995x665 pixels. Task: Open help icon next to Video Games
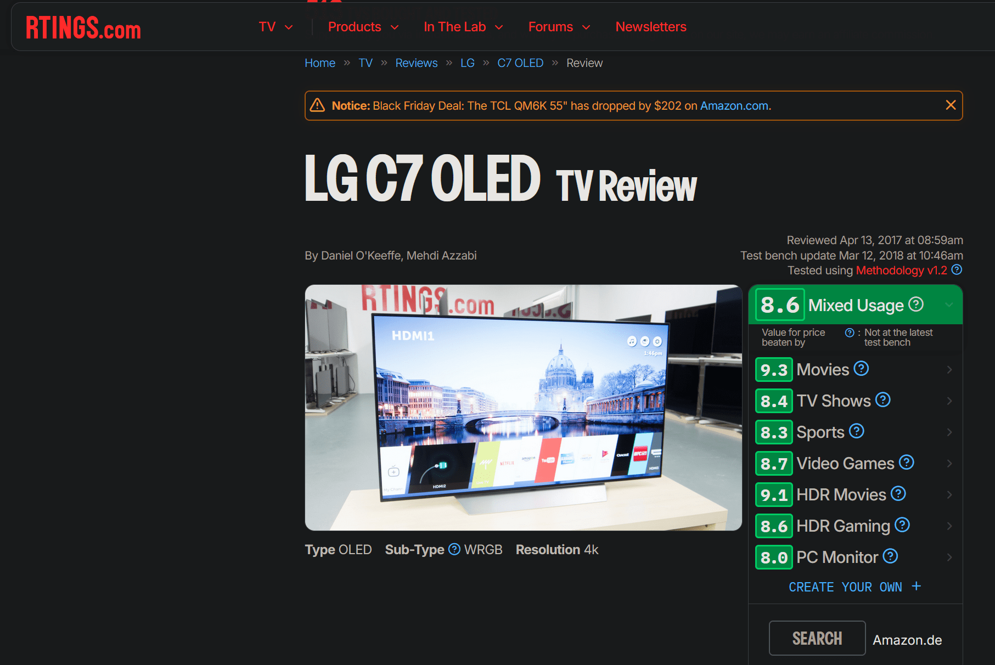point(906,463)
